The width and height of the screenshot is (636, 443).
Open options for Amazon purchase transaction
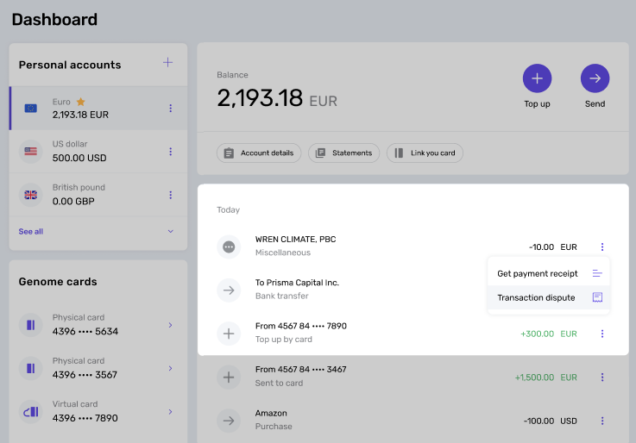click(602, 421)
